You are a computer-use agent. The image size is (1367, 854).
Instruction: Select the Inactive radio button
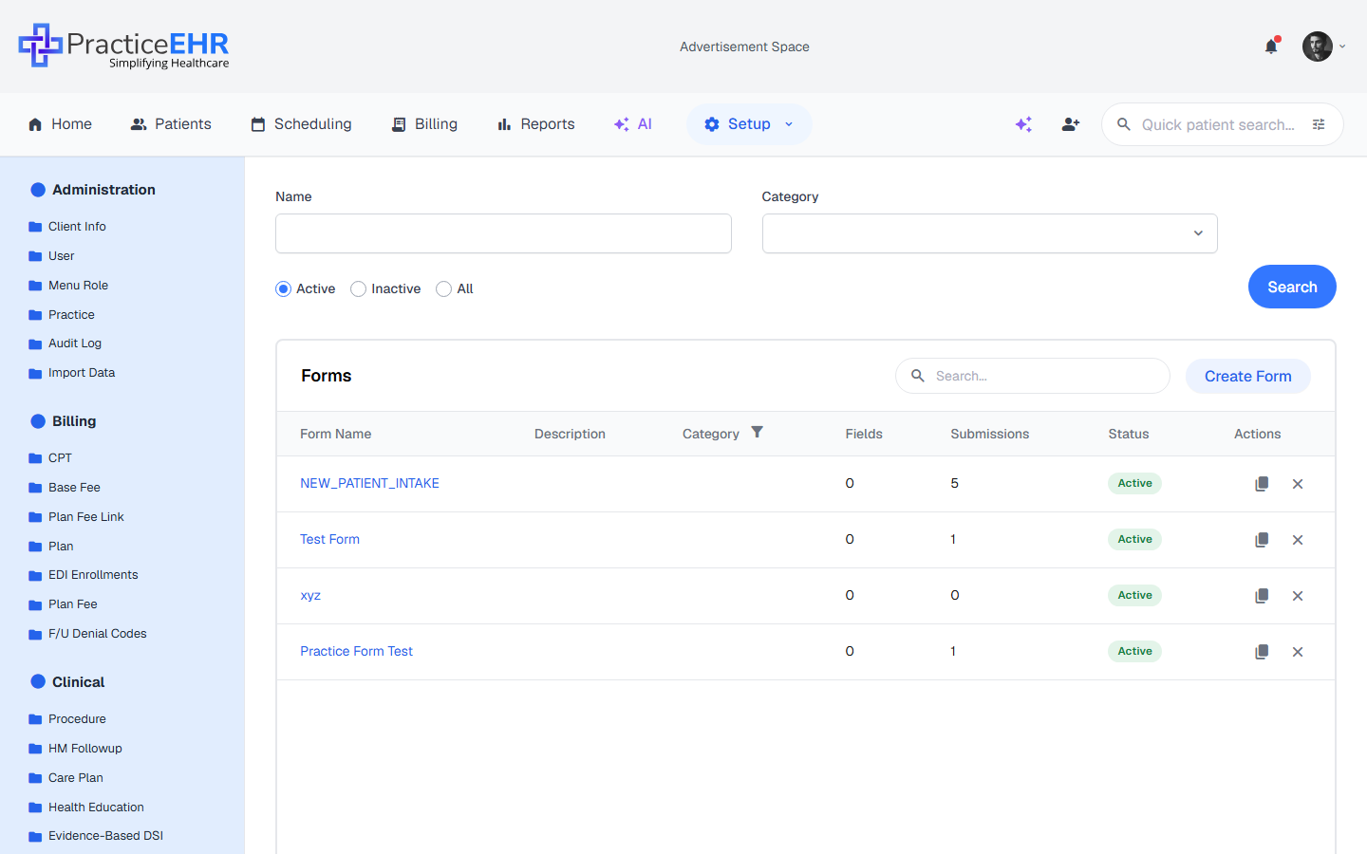pyautogui.click(x=358, y=289)
